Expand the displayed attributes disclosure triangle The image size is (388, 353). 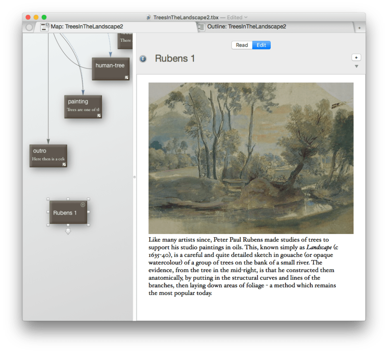[x=357, y=66]
